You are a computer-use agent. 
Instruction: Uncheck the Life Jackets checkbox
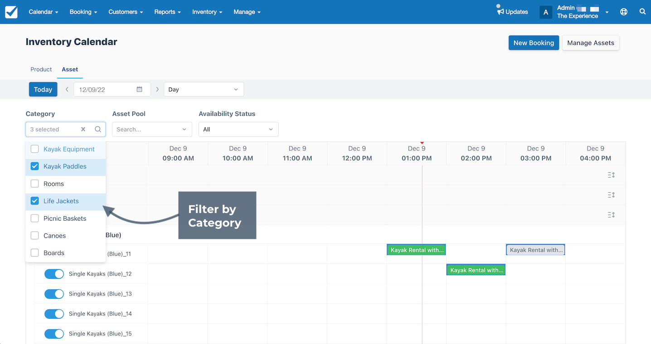[x=34, y=201]
